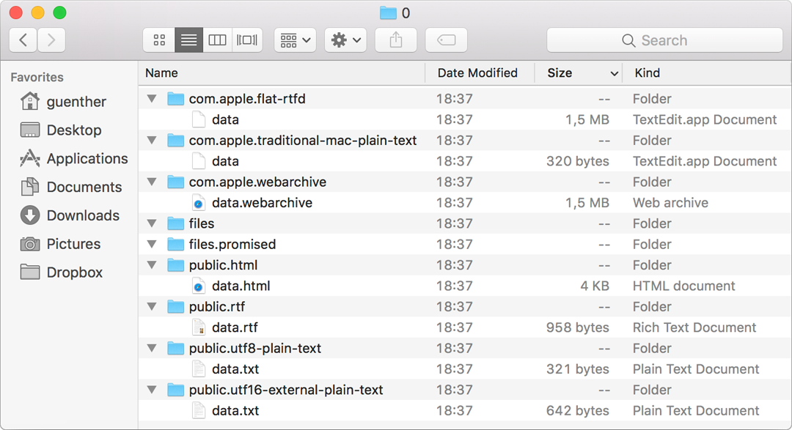Select the data.webarchive file icon

[x=199, y=203]
